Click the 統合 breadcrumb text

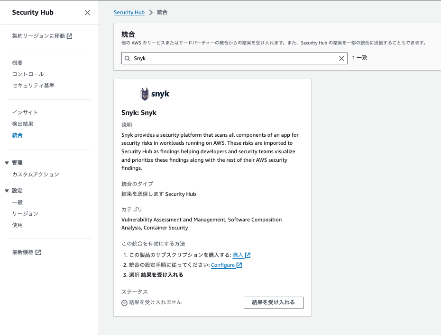162,12
